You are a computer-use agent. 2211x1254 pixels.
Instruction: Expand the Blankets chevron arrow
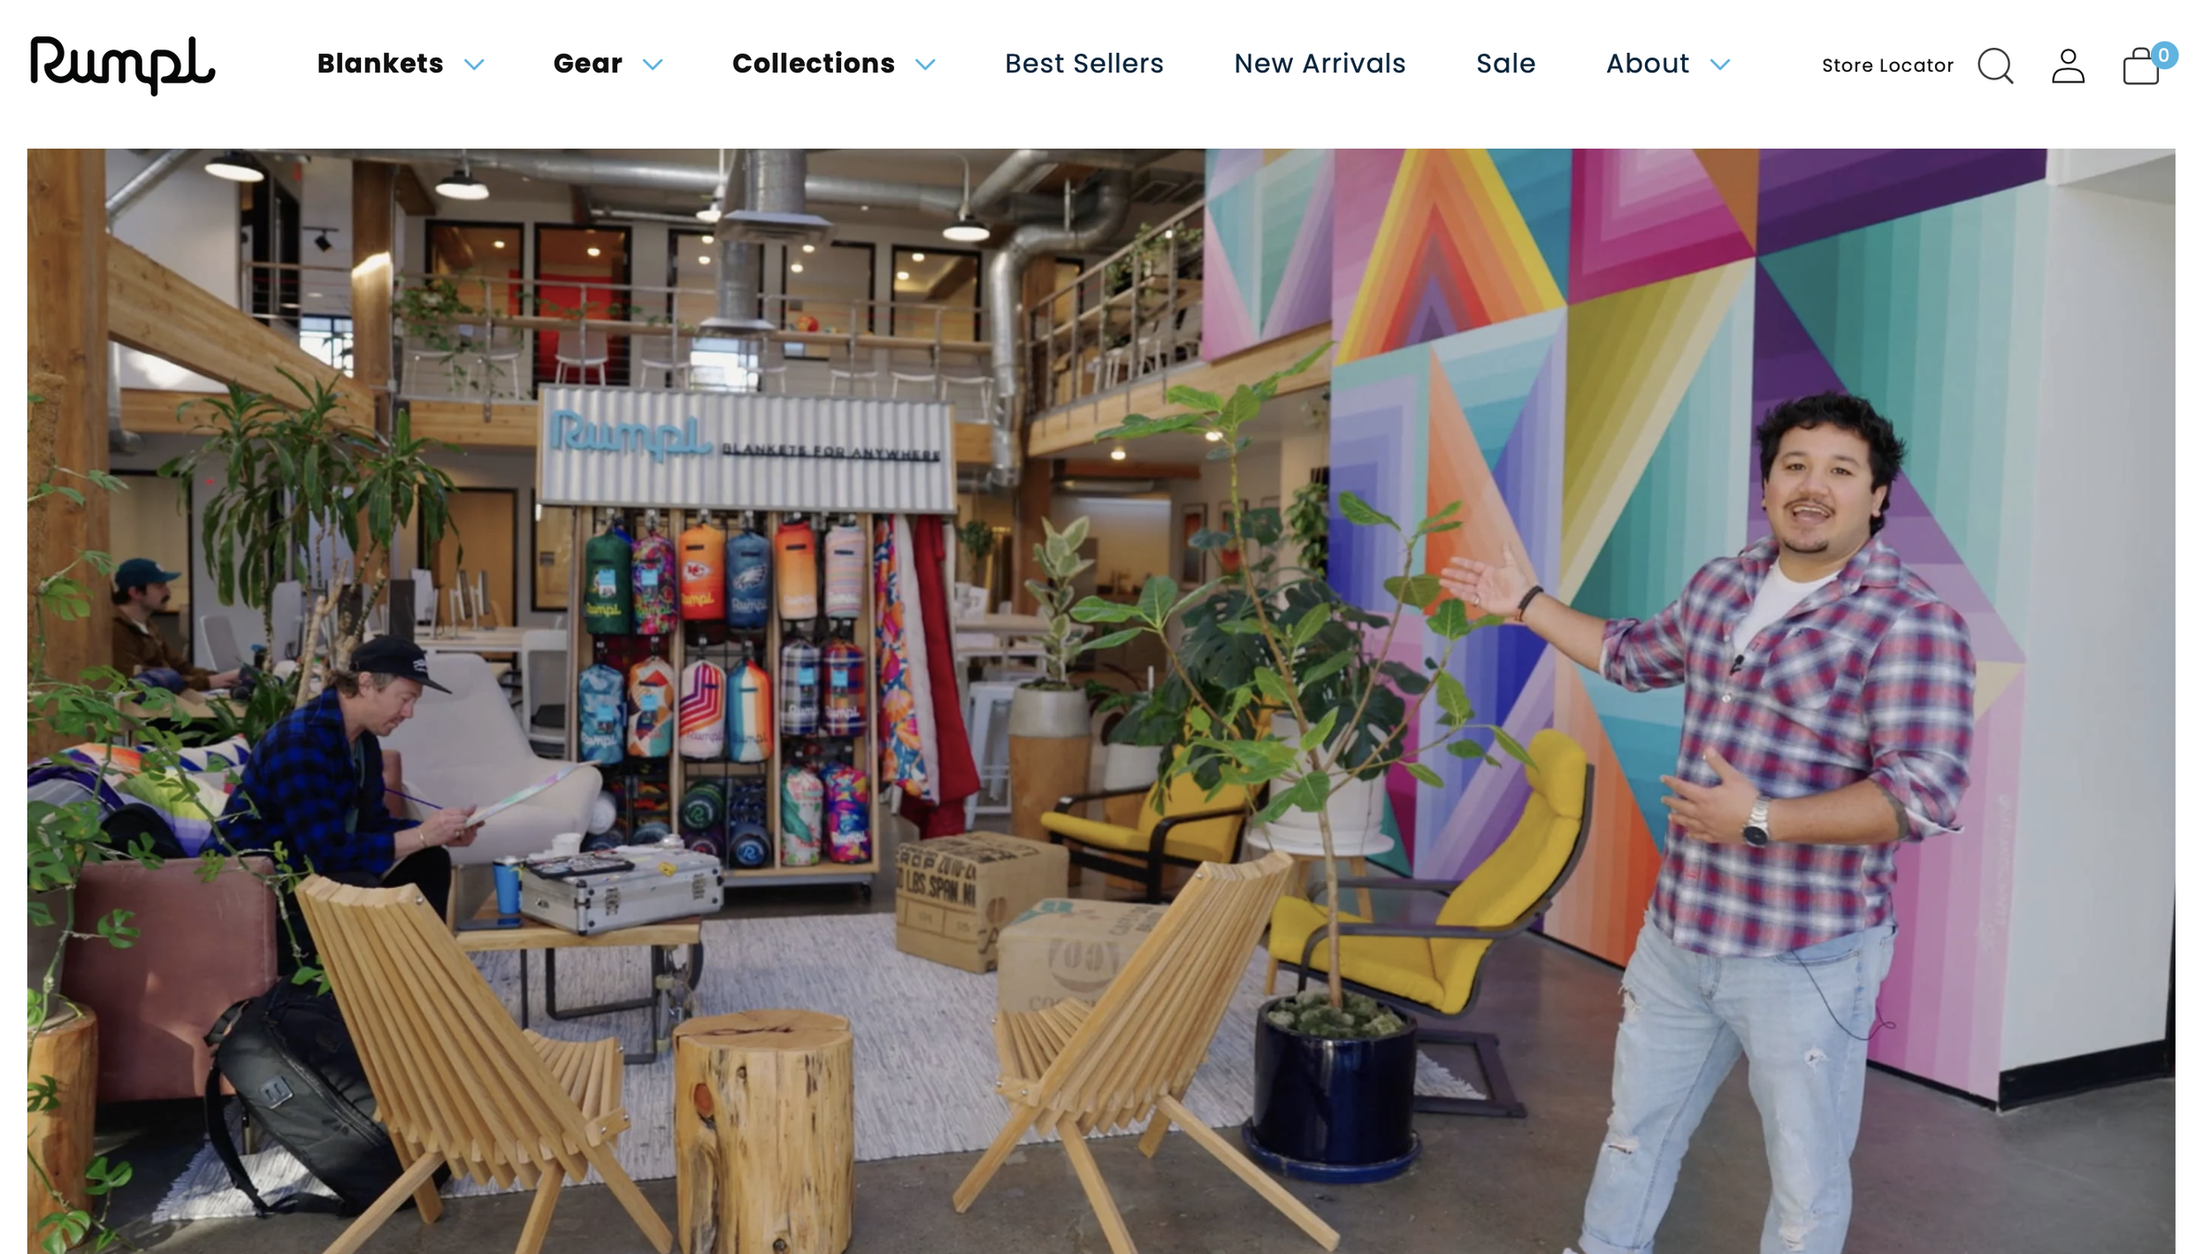click(x=474, y=65)
